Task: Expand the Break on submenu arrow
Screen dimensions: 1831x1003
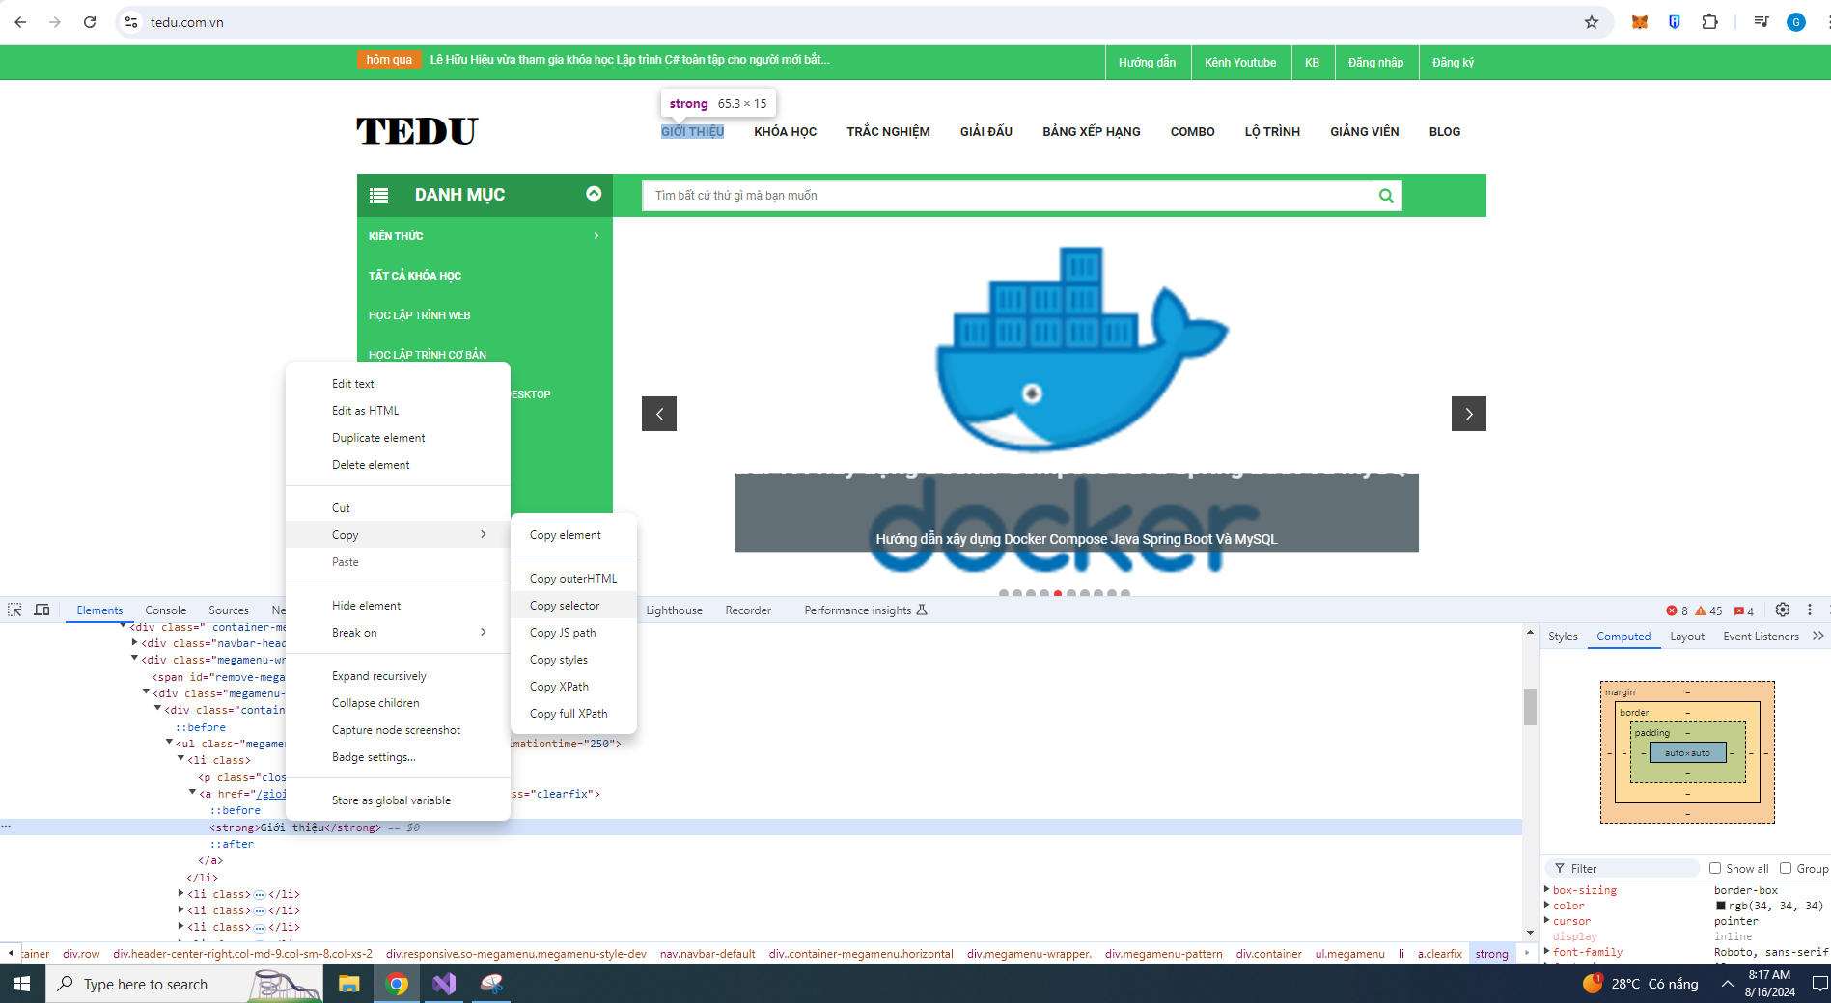Action: click(x=484, y=633)
